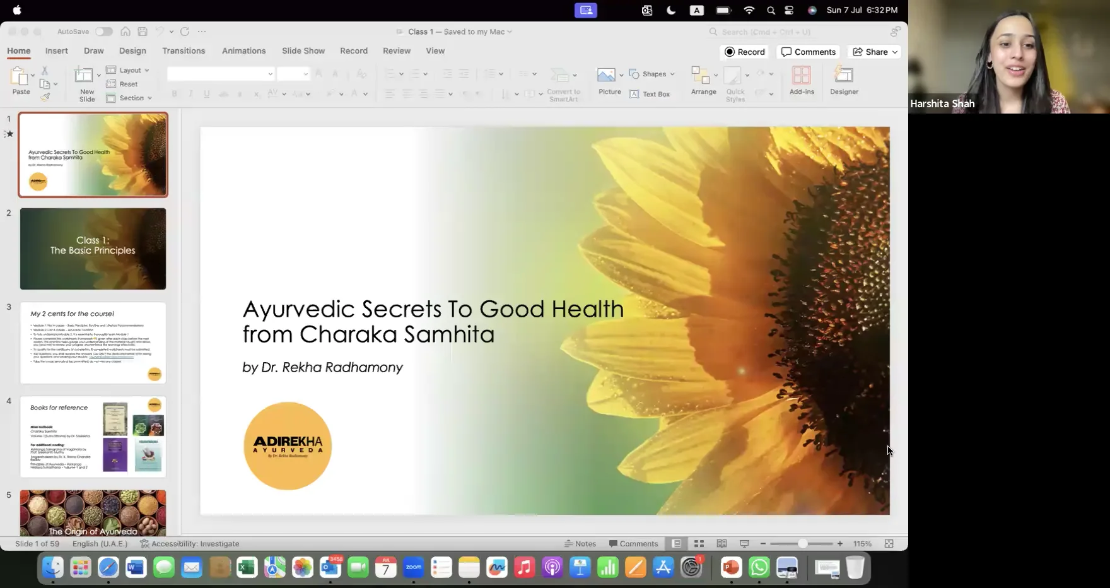
Task: Open the Add-ins gallery
Action: 801,81
